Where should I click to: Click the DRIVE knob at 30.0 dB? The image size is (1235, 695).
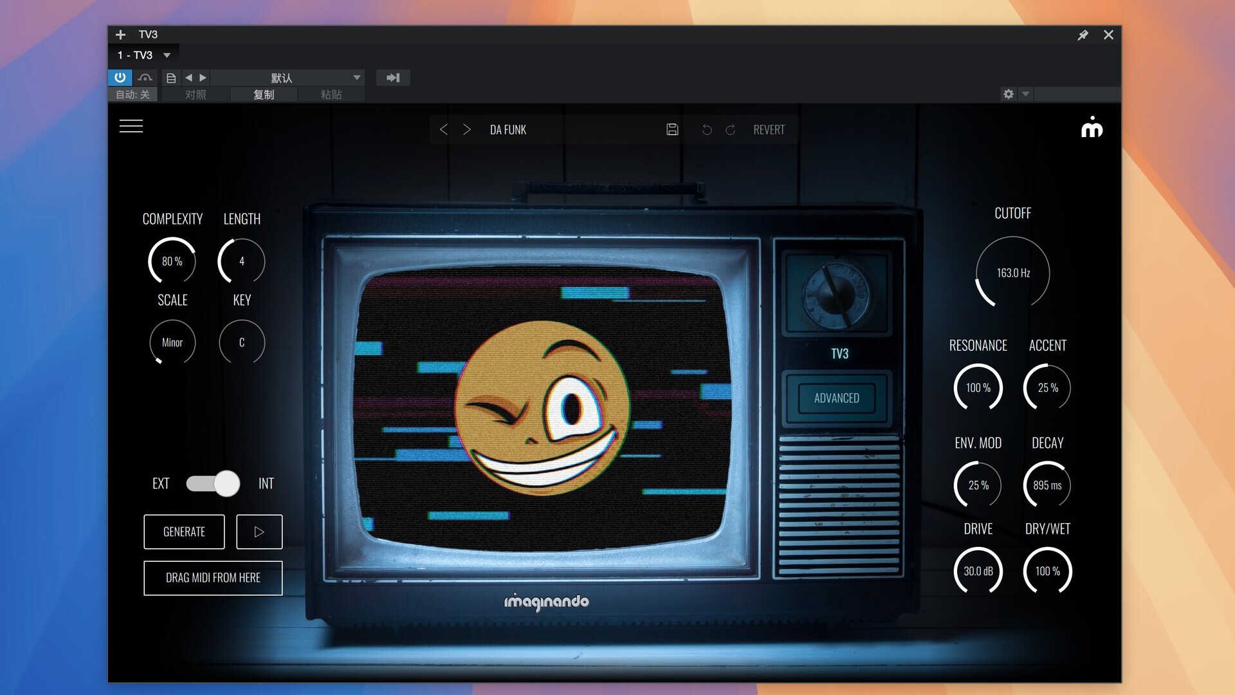tap(978, 571)
